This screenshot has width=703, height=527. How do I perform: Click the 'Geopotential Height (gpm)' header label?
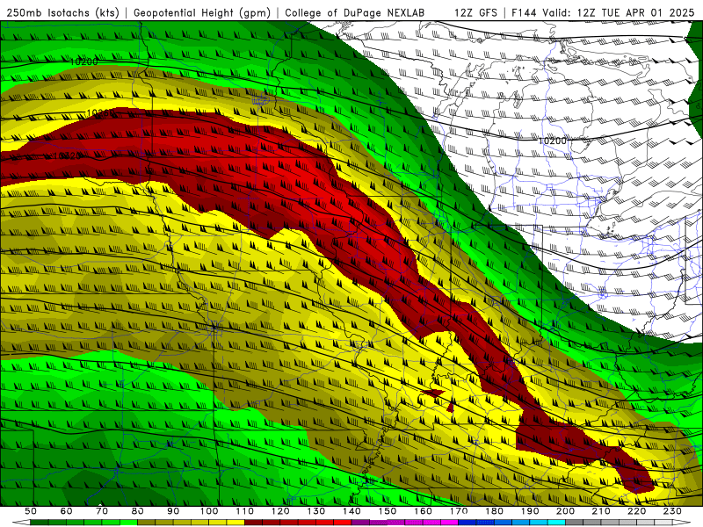click(202, 13)
